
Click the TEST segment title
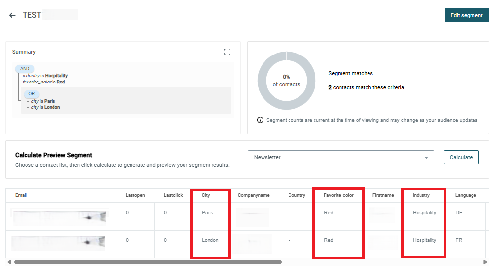click(x=32, y=15)
